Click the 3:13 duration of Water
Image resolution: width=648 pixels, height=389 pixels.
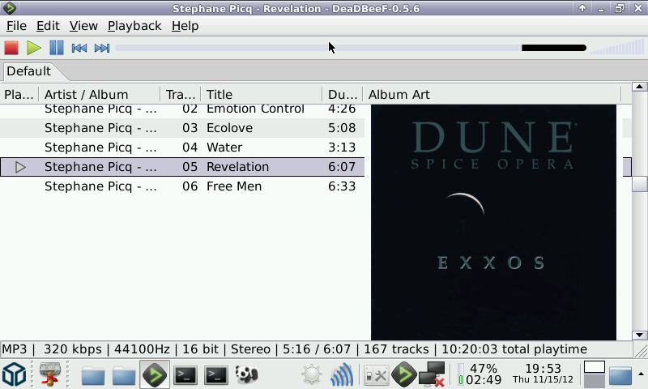tap(342, 147)
